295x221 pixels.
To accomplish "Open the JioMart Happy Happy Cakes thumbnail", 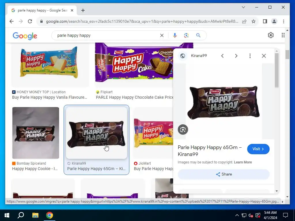I will (153, 133).
